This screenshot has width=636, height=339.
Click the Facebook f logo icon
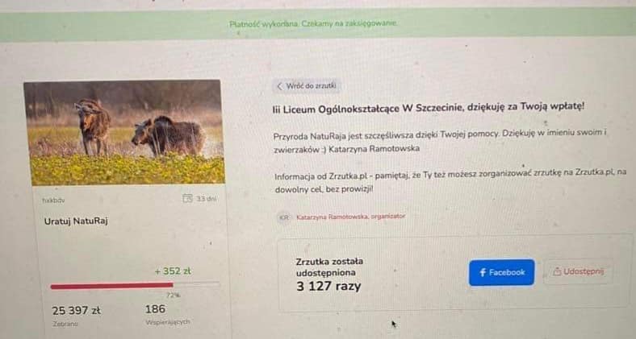483,273
